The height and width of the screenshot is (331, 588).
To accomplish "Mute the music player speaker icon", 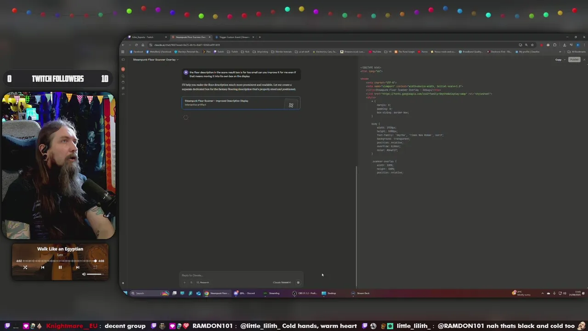I will [84, 274].
